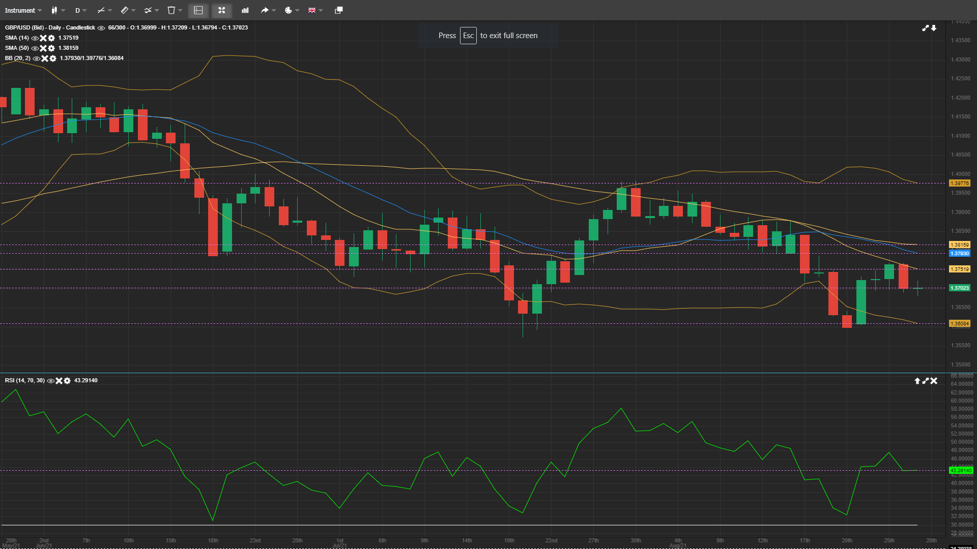Click the GBP/USD (Bid) - Daily - Candlestick title
This screenshot has width=977, height=549.
(50, 27)
